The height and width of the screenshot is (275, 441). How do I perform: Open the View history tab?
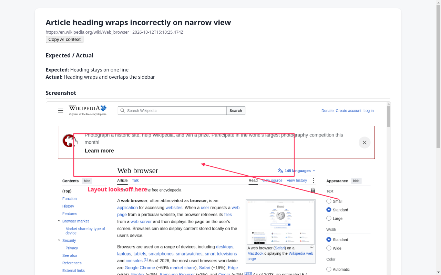coord(297,180)
